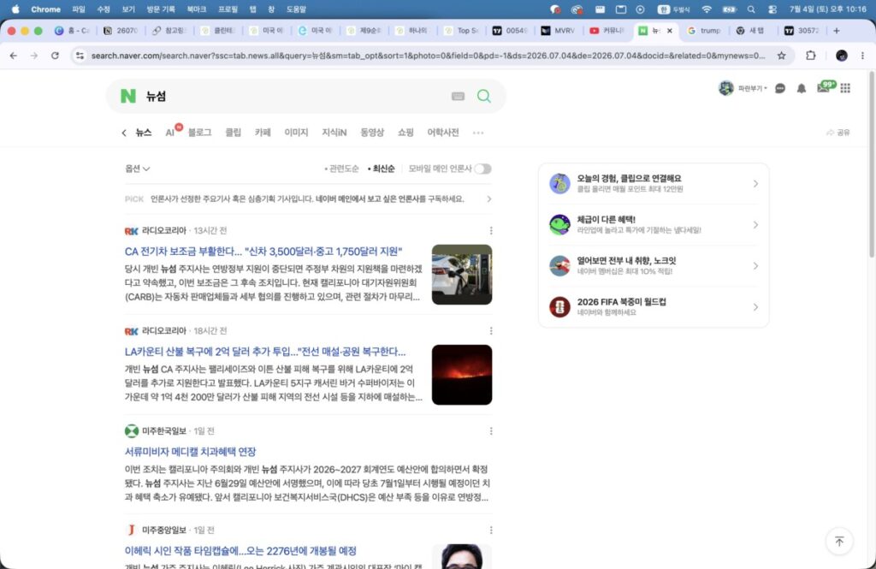Open the Naver talk chat bubble icon
Viewport: 876px width, 569px height.
780,88
